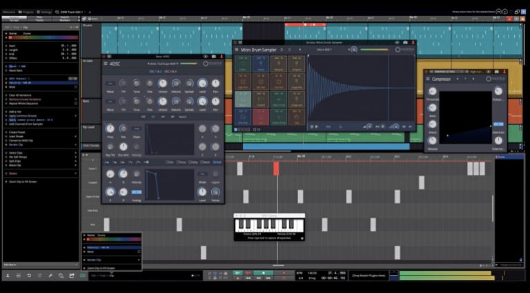
Task: Select the LP filter type in 4OSC
Action: click(x=152, y=116)
